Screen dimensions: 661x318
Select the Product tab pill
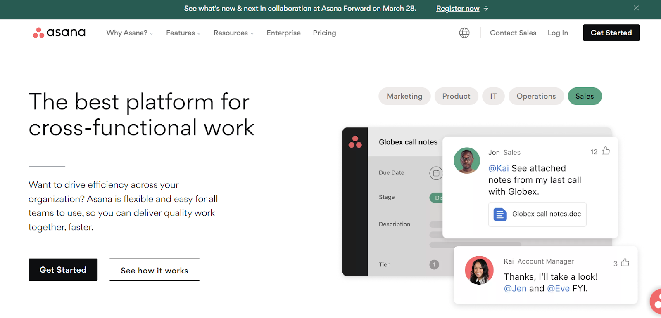tap(456, 96)
